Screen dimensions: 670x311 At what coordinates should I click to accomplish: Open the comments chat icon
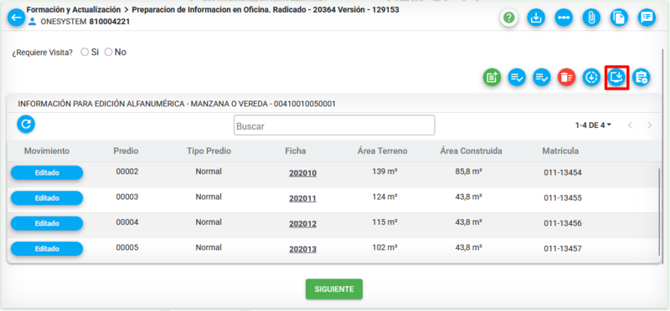(647, 18)
